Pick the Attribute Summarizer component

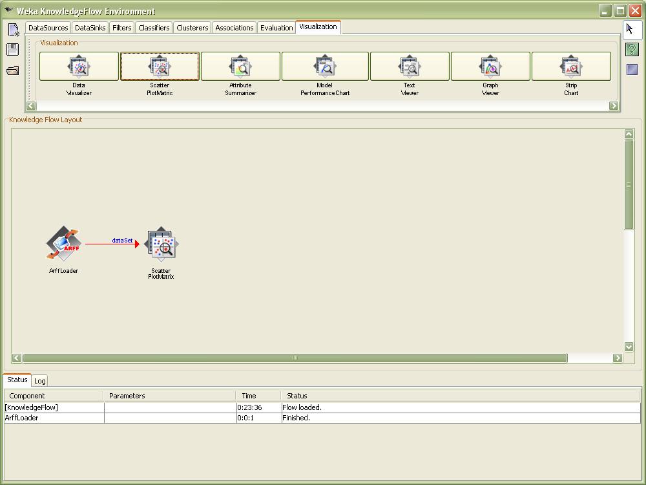(240, 67)
